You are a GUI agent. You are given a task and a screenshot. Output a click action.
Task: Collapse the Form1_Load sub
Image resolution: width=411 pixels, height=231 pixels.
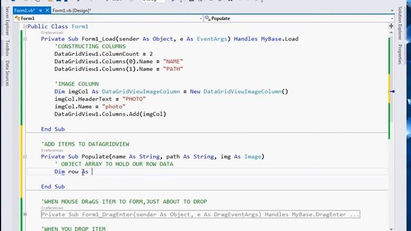coord(25,39)
